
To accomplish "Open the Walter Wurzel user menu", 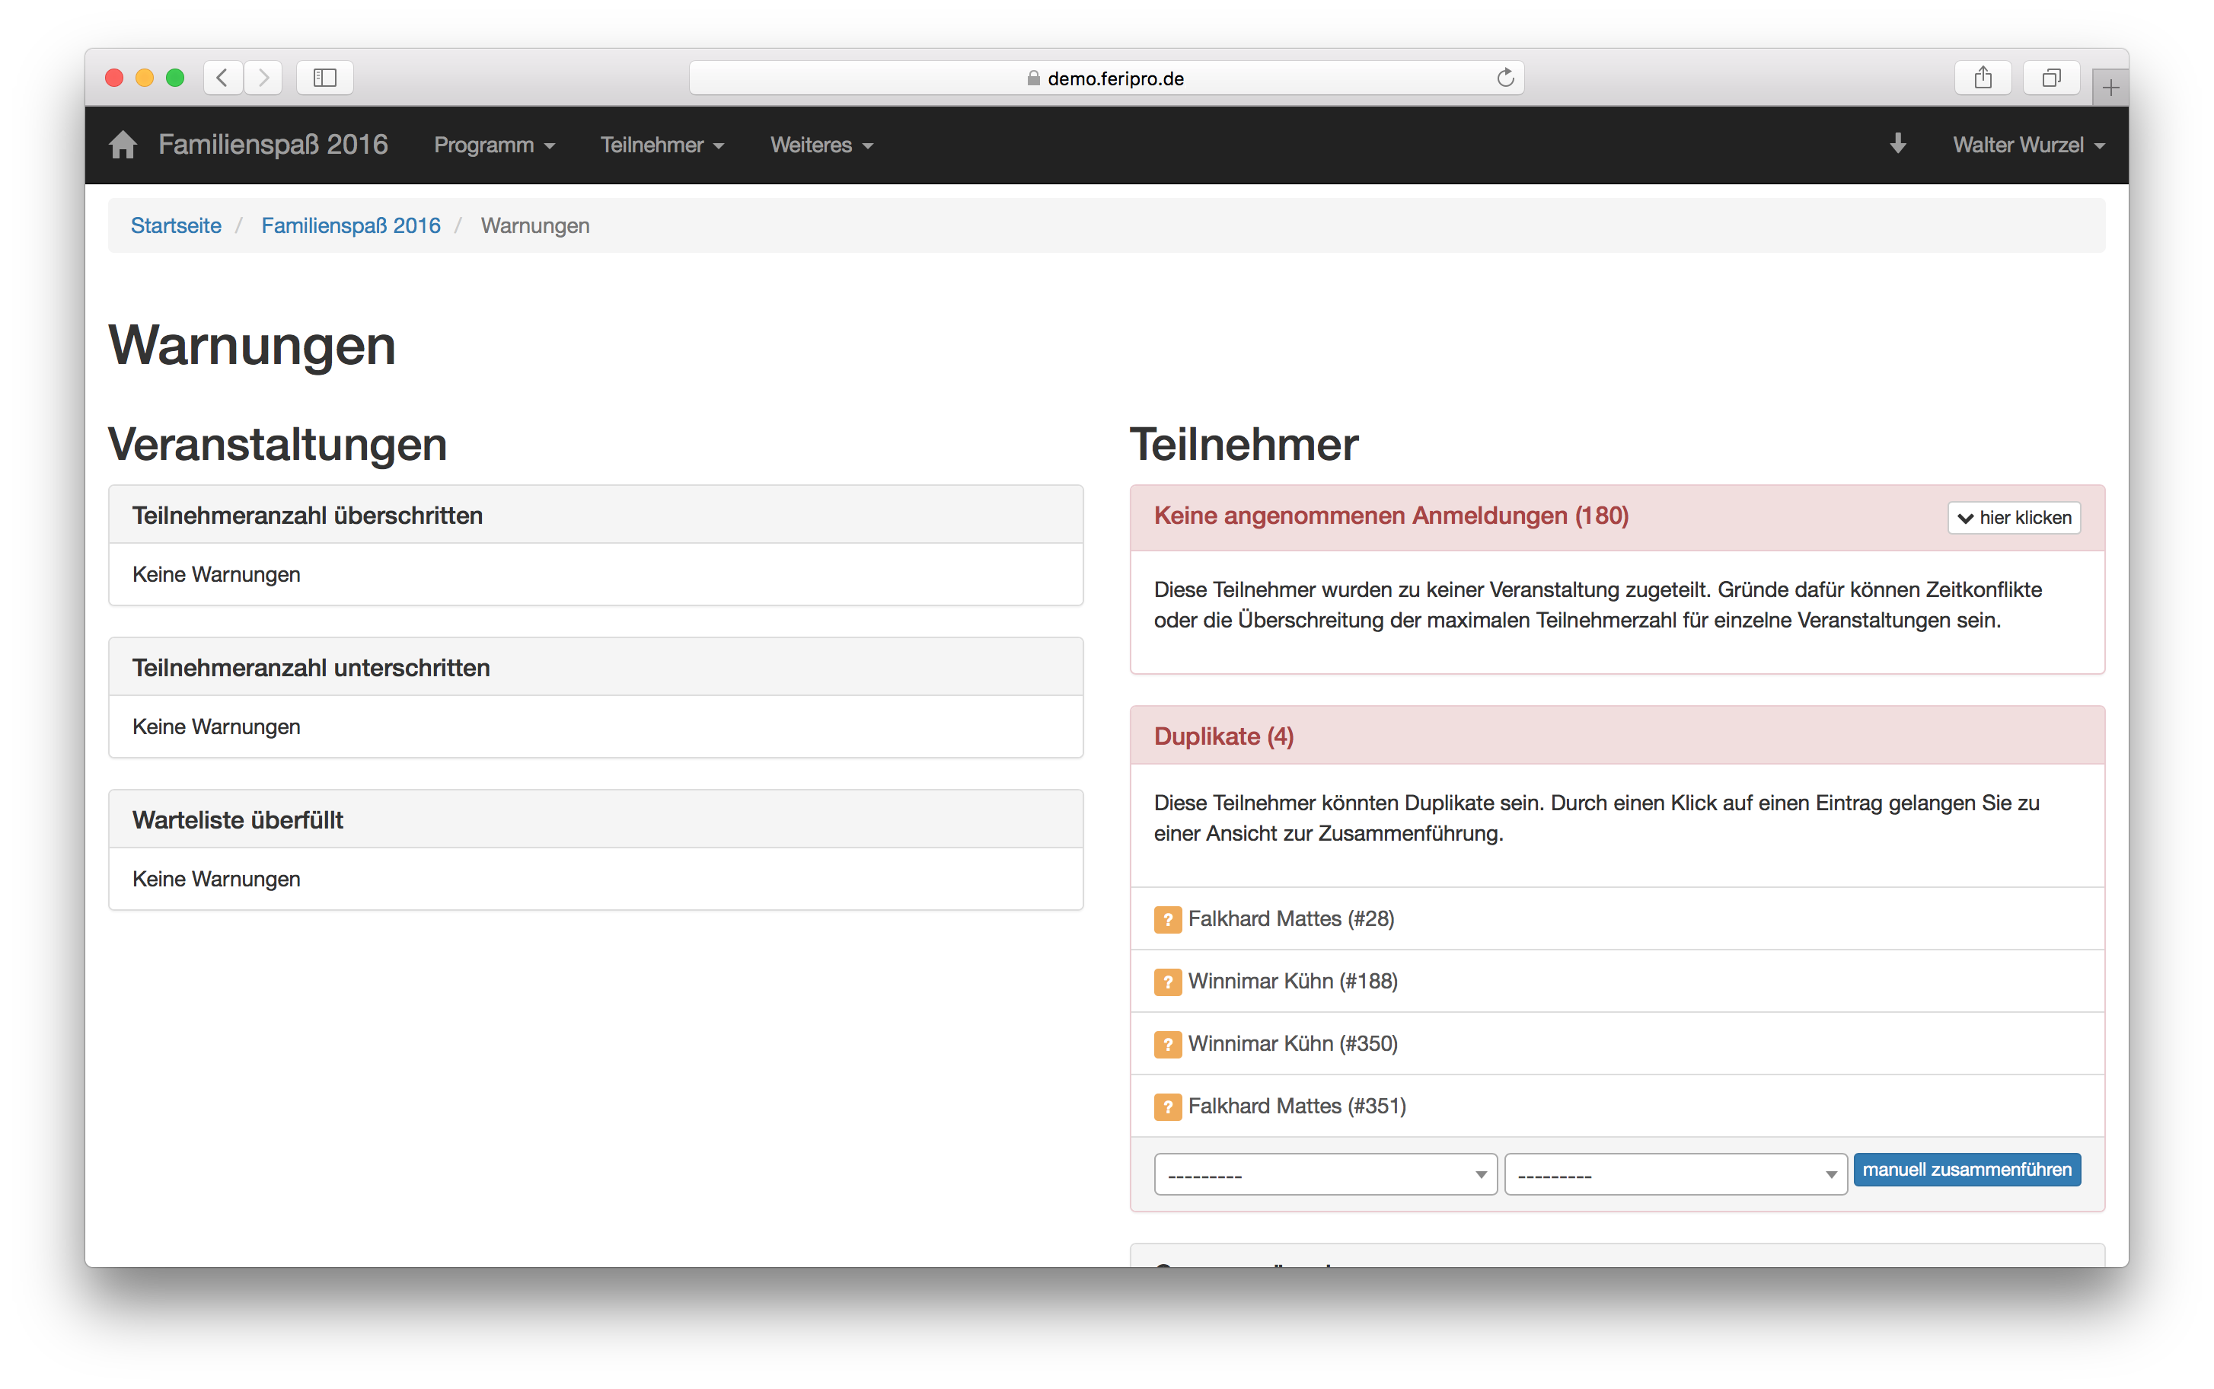I will pos(2027,145).
